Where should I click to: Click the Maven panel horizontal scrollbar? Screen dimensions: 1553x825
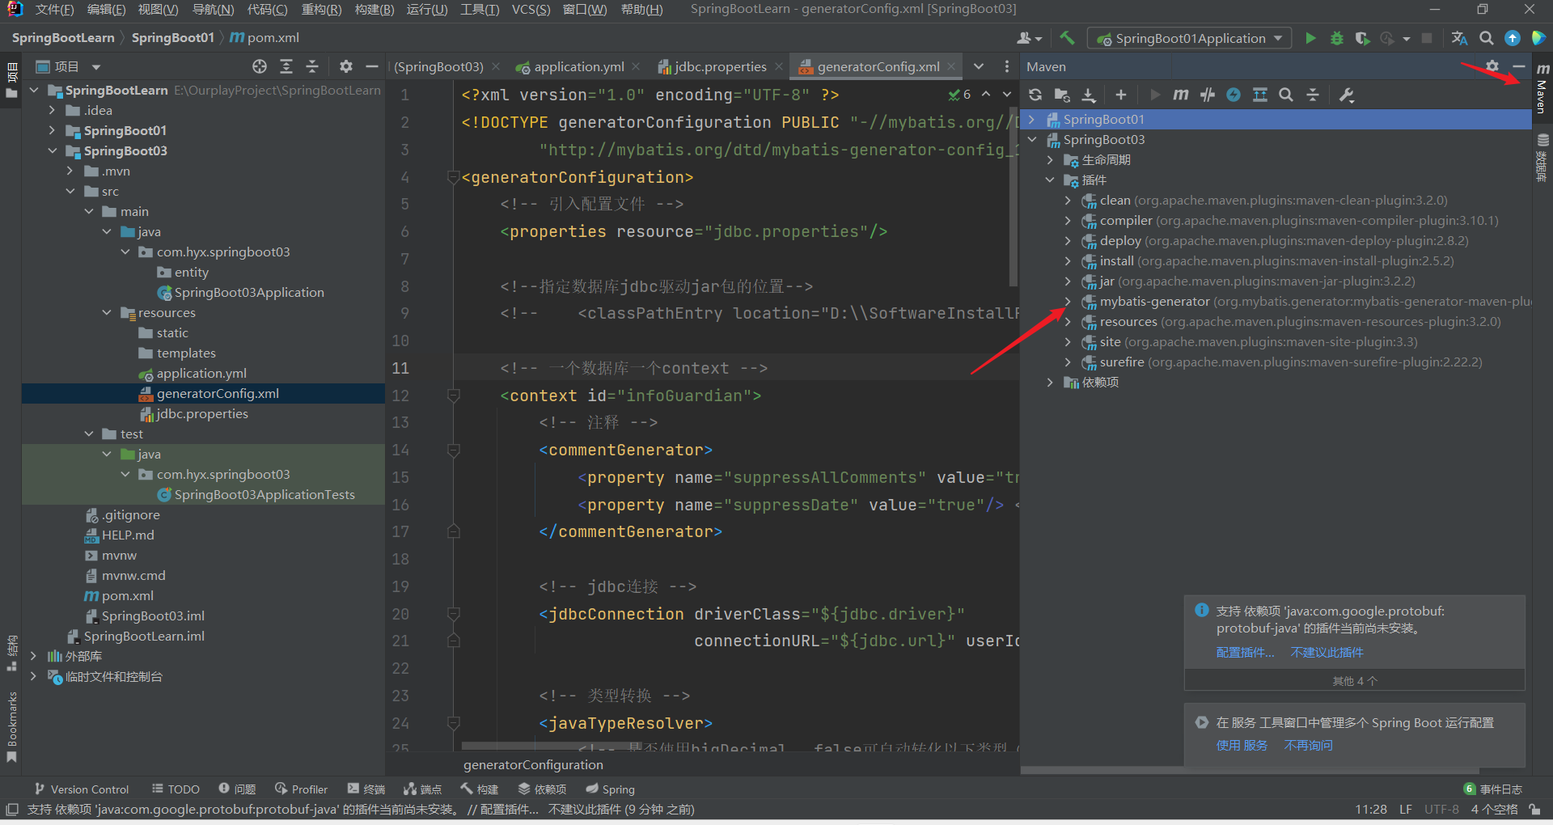[1250, 771]
